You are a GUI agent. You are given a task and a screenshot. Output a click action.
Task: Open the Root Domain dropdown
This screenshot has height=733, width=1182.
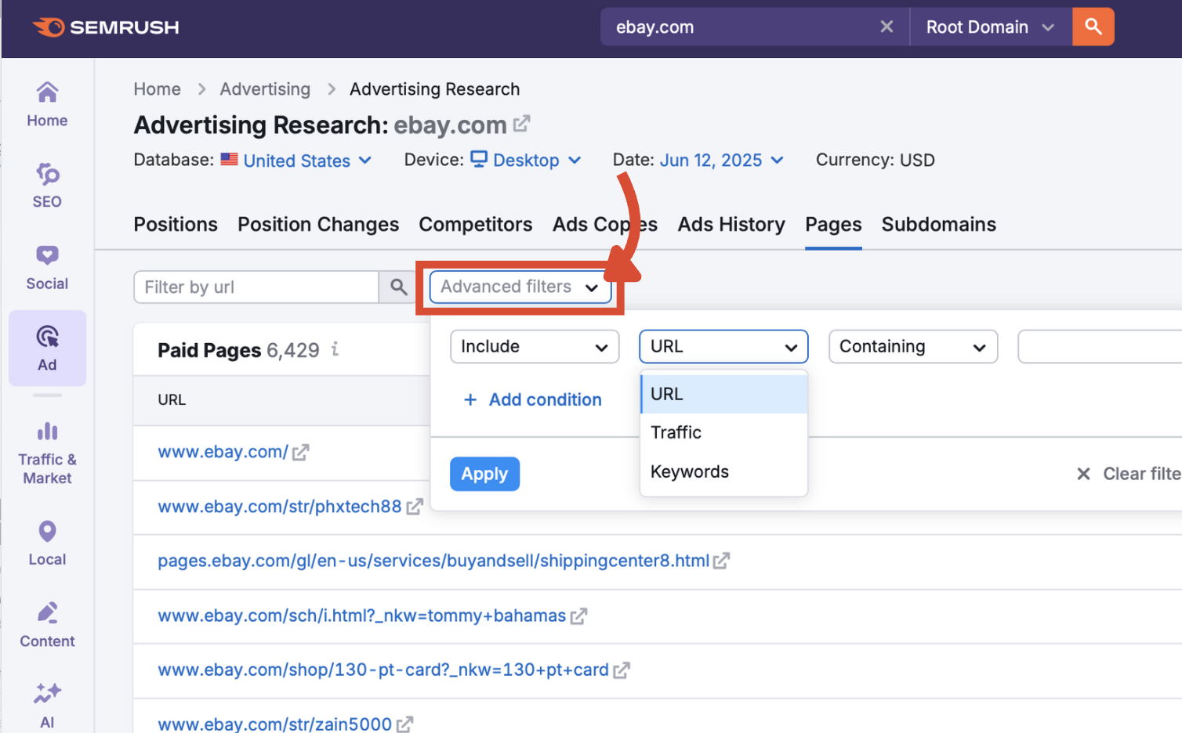(x=989, y=27)
